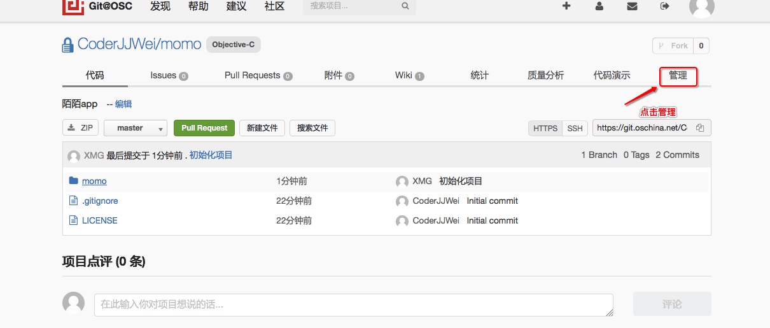
Task: Click Initial commit message in LICENSE row
Action: tap(493, 220)
